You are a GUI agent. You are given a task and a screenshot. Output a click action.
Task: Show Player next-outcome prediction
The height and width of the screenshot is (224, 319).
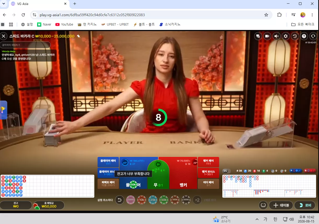point(296,171)
